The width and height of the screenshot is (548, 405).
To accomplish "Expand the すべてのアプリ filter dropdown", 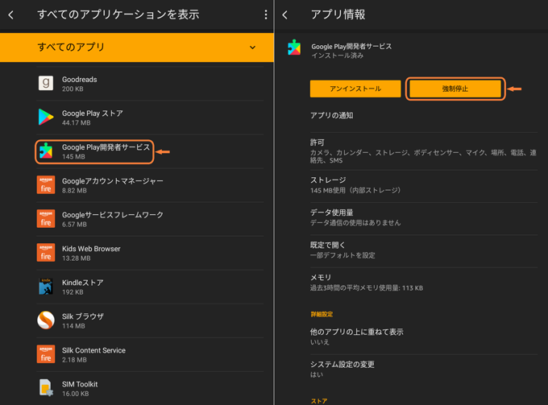I will [x=137, y=48].
